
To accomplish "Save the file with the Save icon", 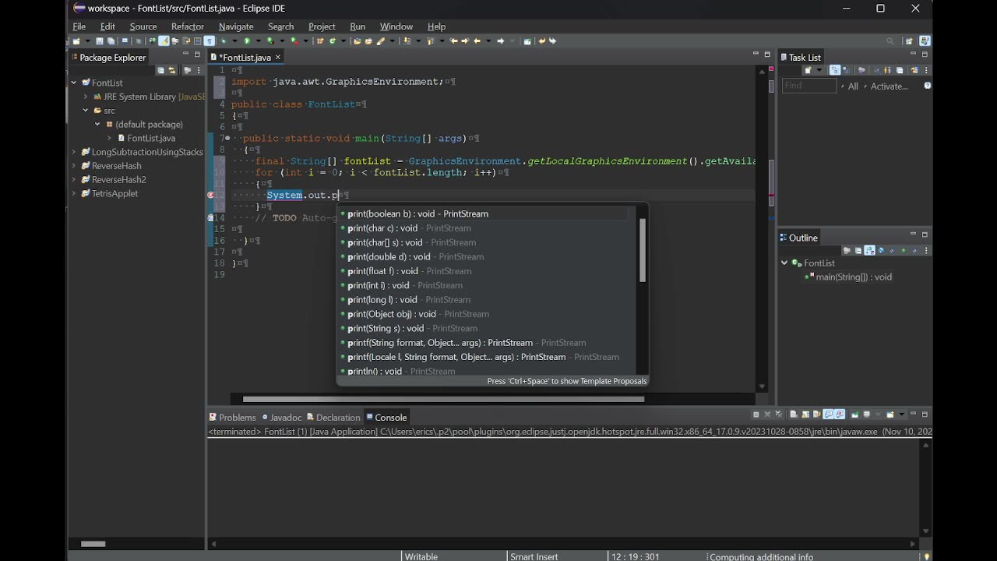I will click(99, 41).
